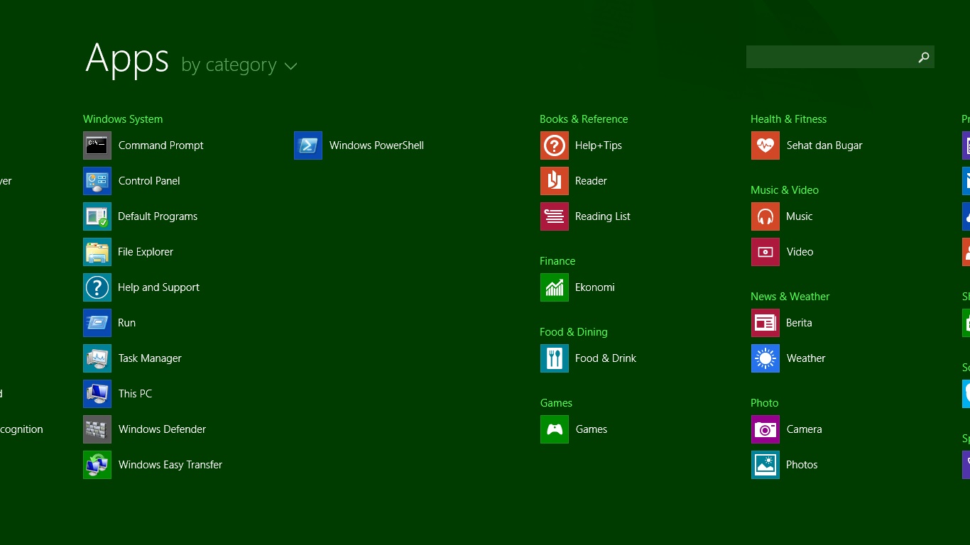This screenshot has height=545, width=970.
Task: Click the 'Command Prompt' app label
Action: pyautogui.click(x=161, y=145)
